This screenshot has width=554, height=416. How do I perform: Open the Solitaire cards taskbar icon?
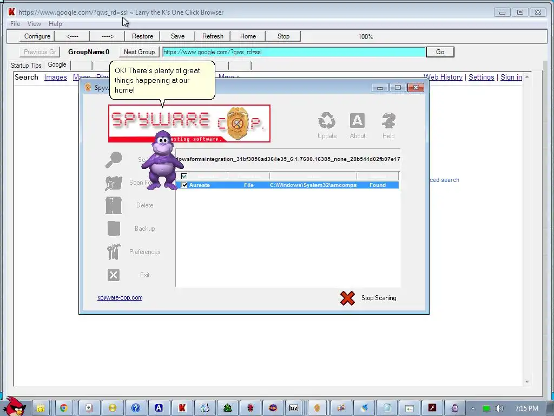pyautogui.click(x=89, y=408)
